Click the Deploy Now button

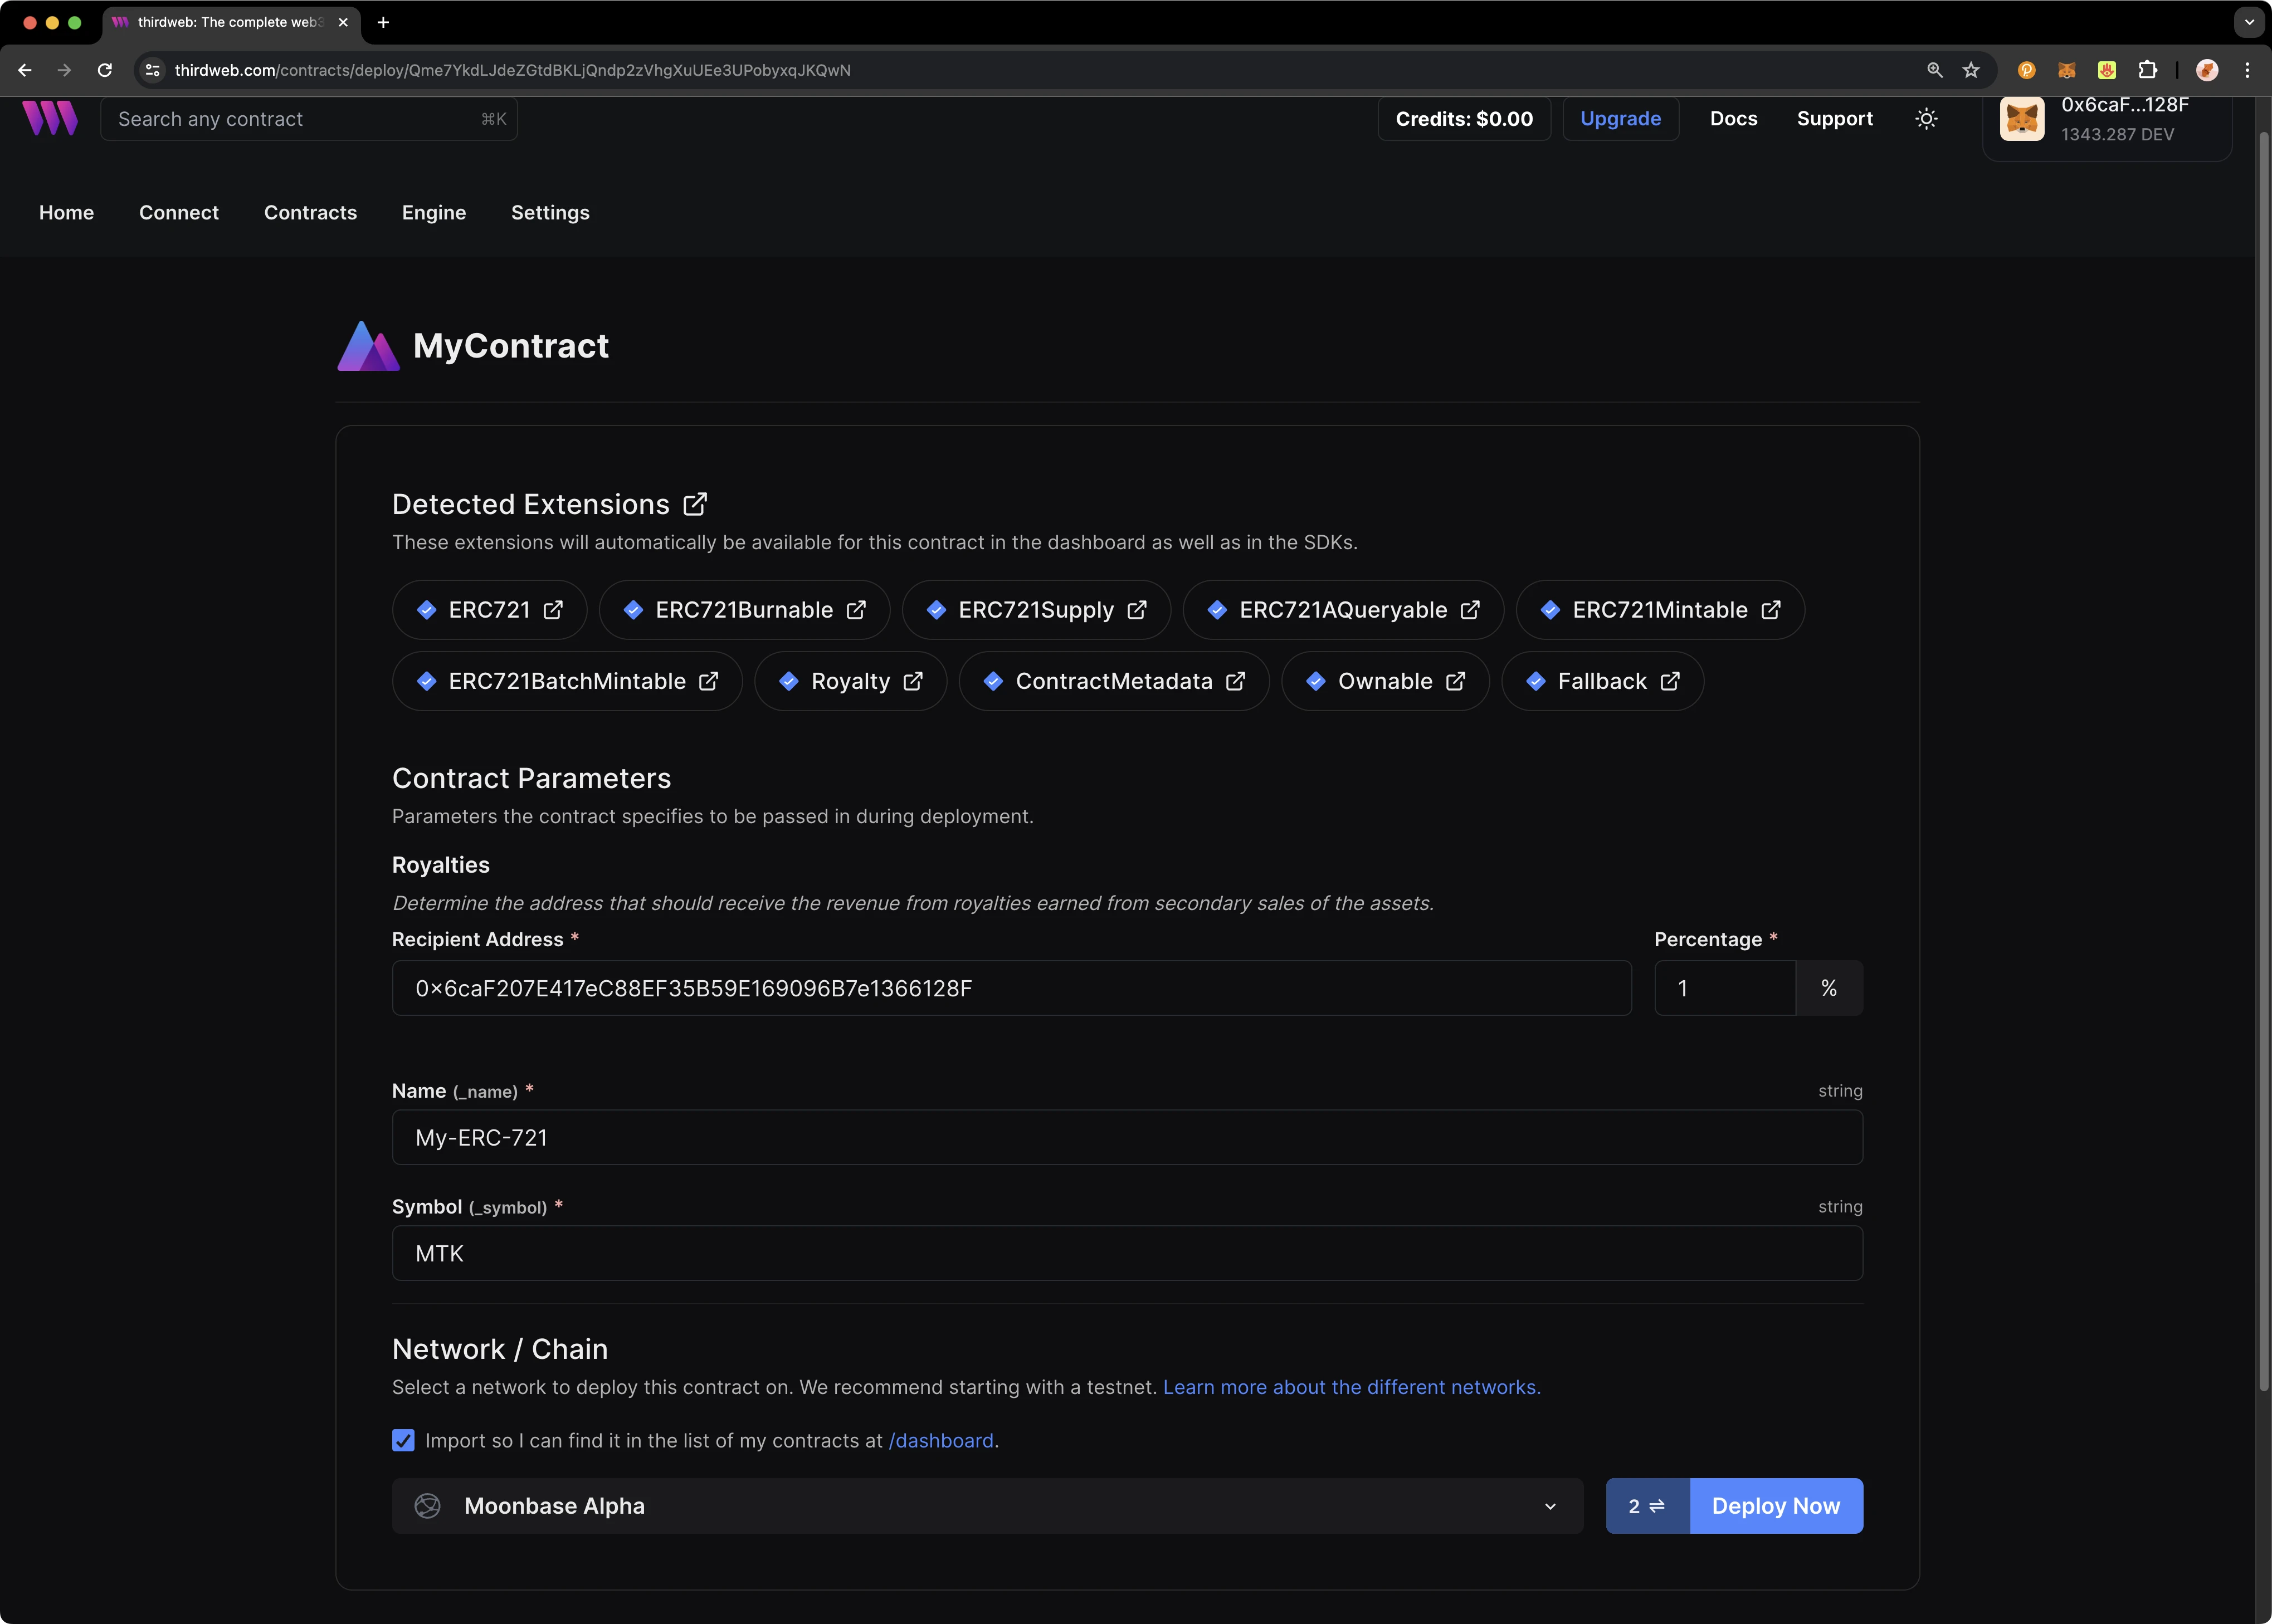[1776, 1504]
